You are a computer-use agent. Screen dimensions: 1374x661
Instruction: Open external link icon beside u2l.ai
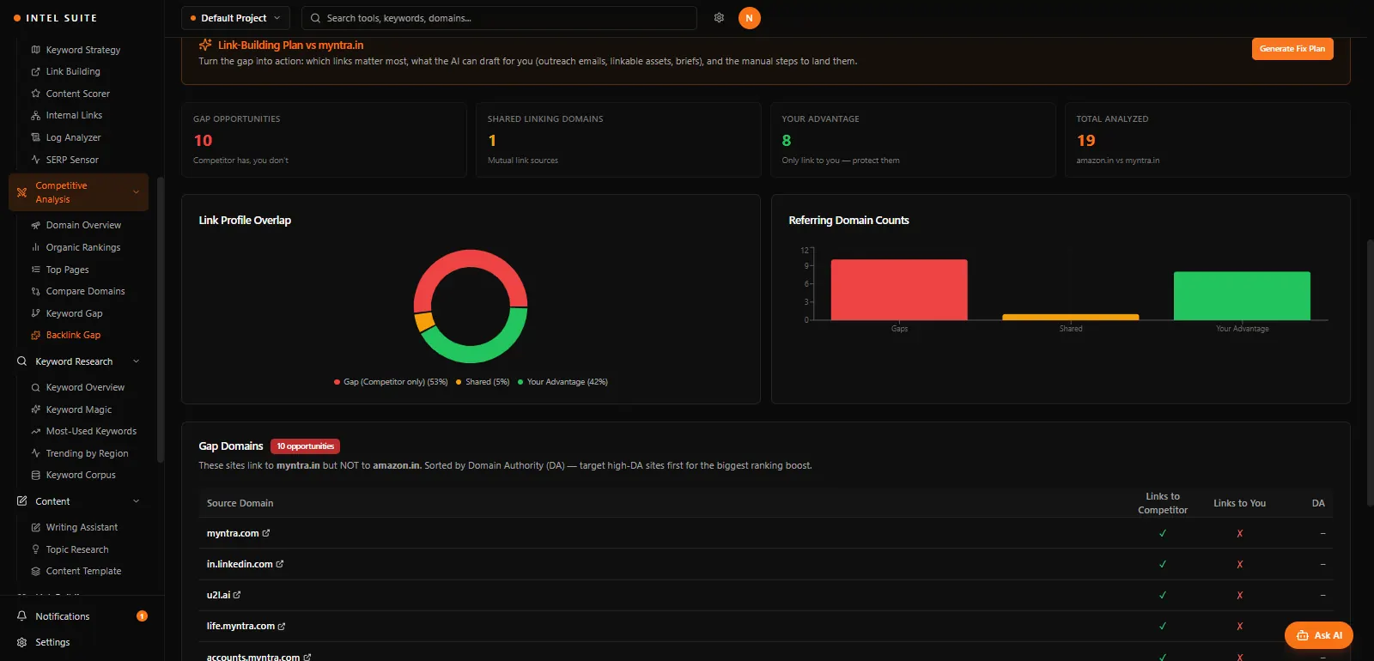pyautogui.click(x=237, y=595)
